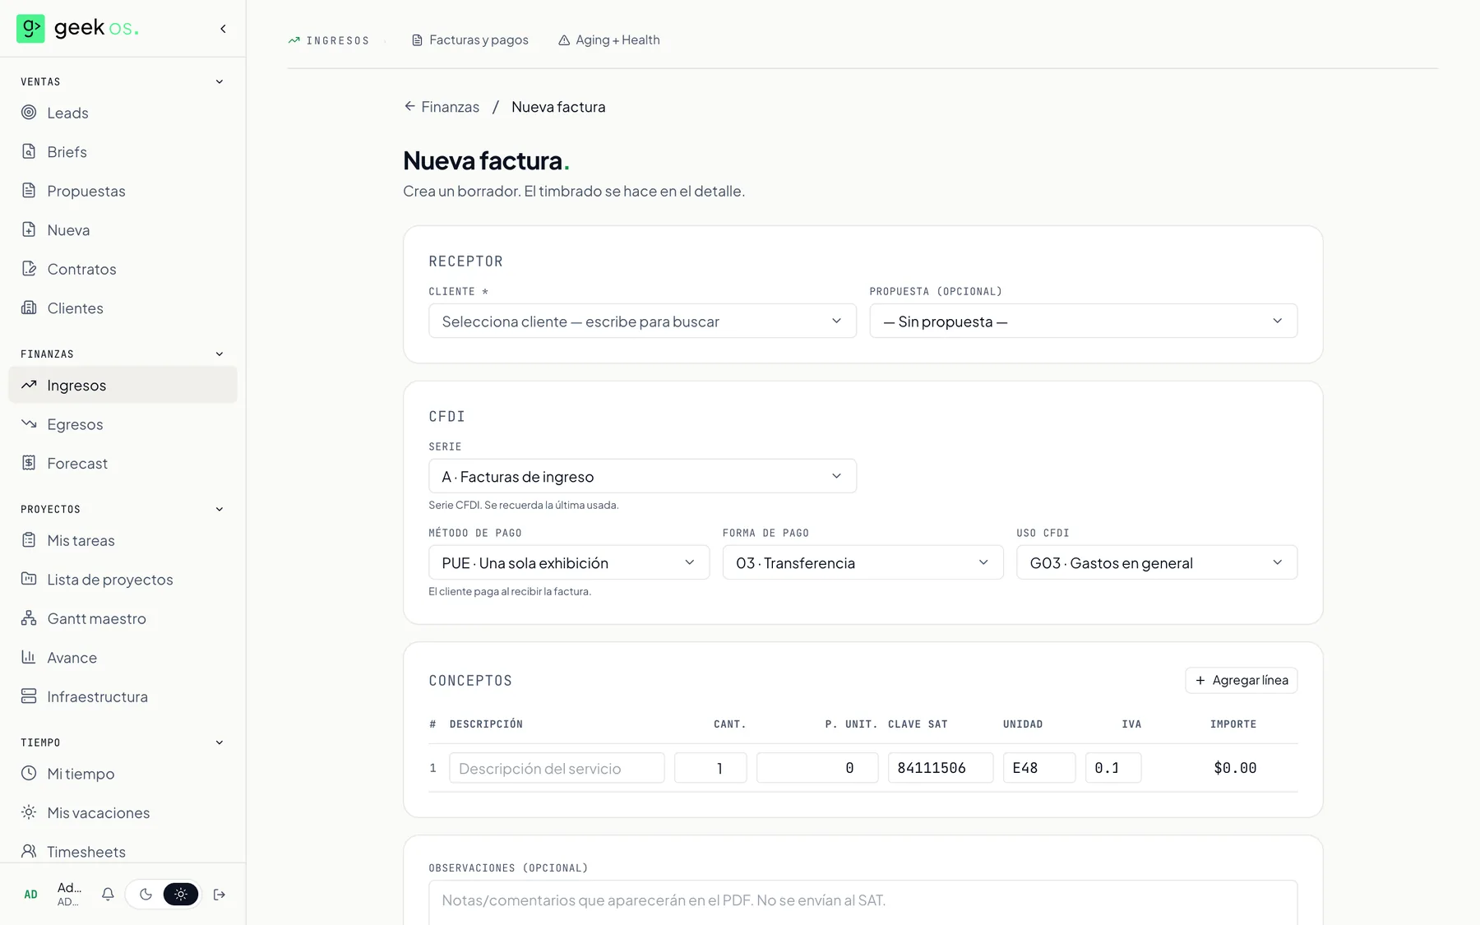This screenshot has width=1480, height=925.
Task: Switch to Ingresos tab
Action: tap(329, 40)
